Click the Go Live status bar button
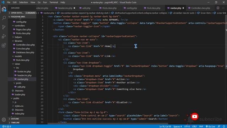 click(x=210, y=127)
